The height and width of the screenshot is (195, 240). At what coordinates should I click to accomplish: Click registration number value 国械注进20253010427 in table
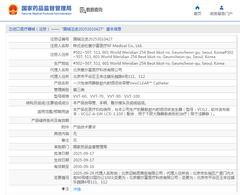point(93,39)
